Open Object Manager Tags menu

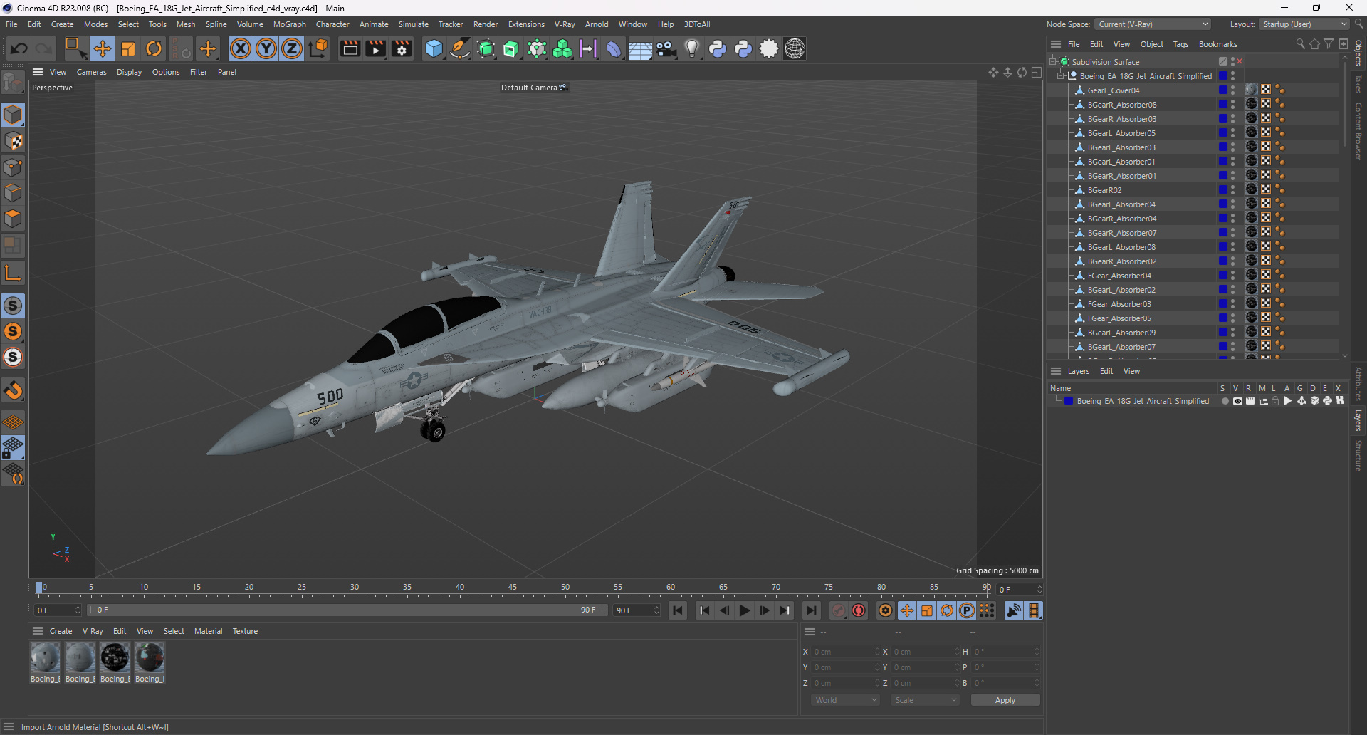[x=1180, y=44]
